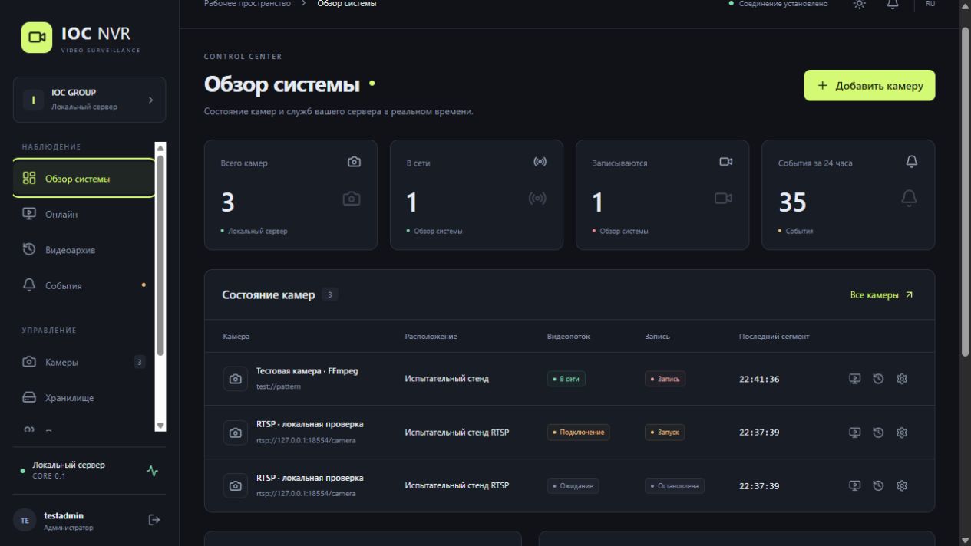Click the sidebar scrollbar up arrow
The image size is (971, 546).
click(160, 148)
